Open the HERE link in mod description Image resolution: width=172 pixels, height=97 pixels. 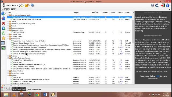tap(158, 76)
